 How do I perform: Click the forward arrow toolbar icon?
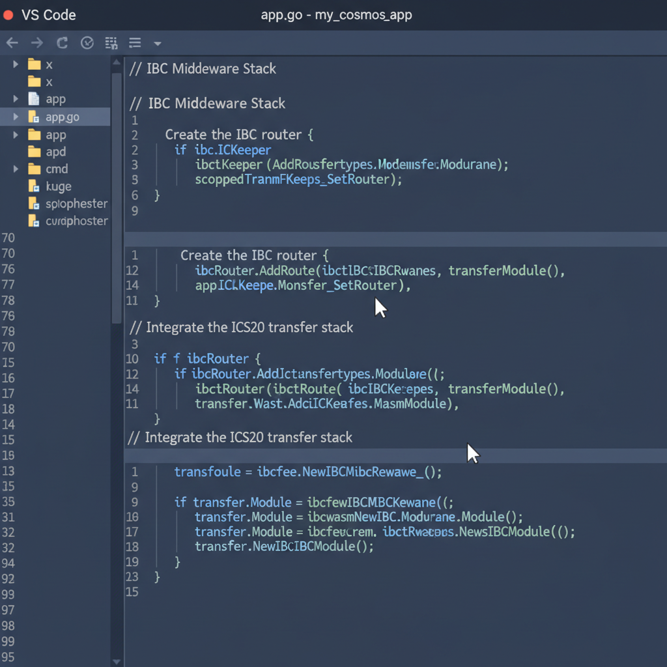click(37, 42)
